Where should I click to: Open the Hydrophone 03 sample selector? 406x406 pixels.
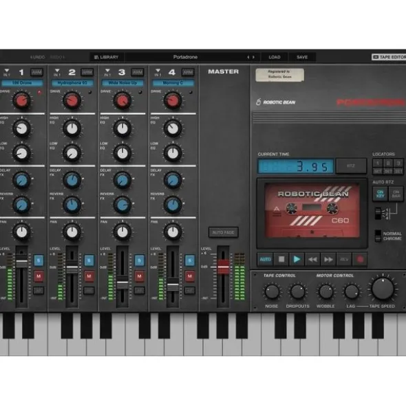tap(72, 83)
